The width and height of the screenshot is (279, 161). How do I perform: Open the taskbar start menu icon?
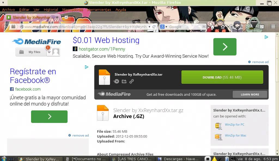(4, 159)
